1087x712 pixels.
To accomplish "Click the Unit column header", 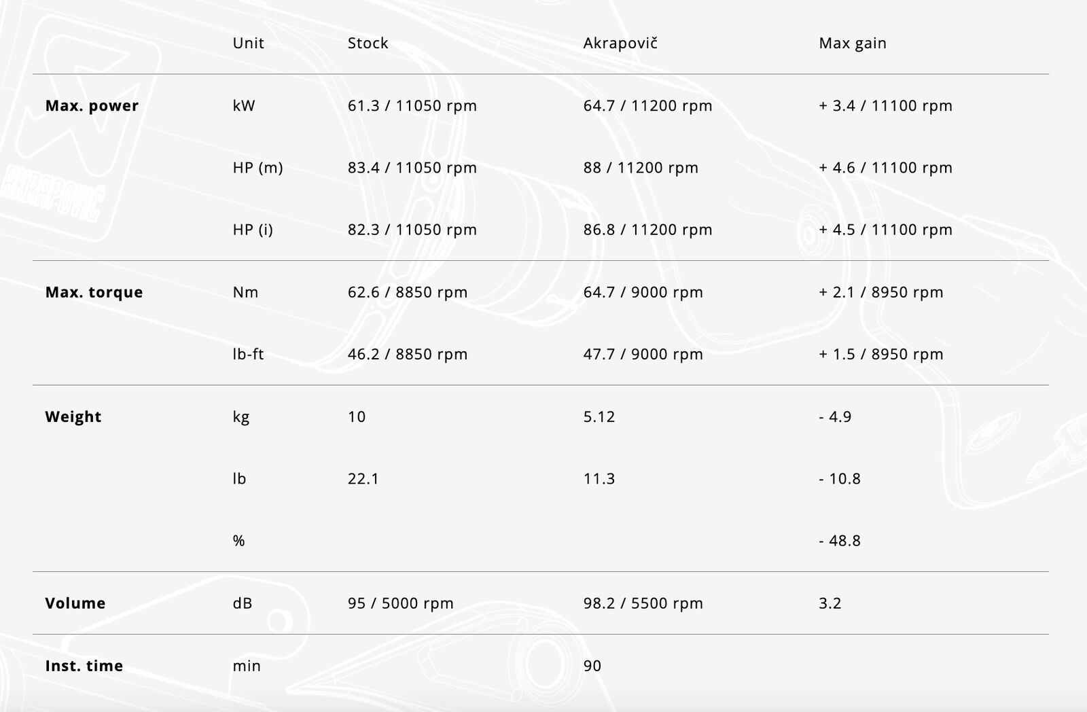I will coord(248,43).
